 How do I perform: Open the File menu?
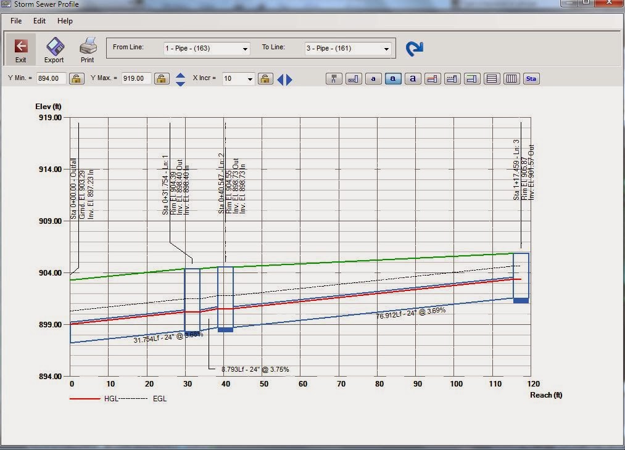click(x=15, y=20)
